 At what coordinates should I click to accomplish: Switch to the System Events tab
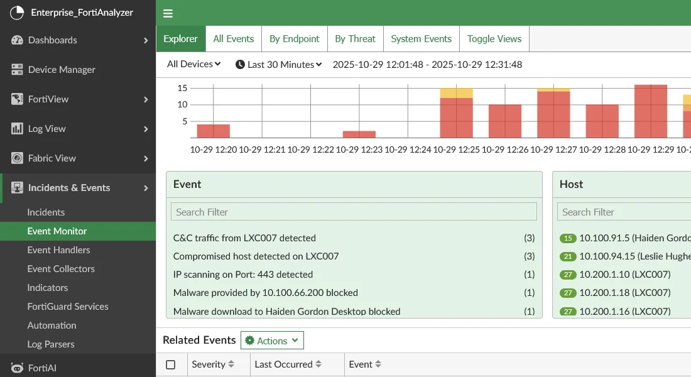(422, 39)
